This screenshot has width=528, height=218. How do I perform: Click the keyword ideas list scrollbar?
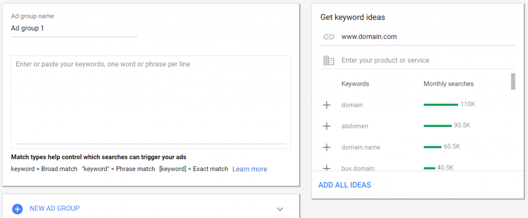513,81
